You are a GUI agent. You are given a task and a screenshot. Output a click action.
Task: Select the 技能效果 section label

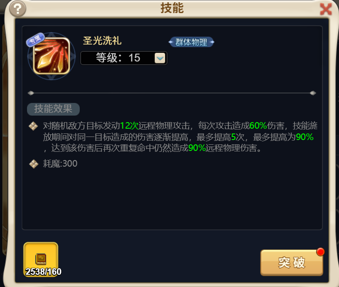point(53,109)
